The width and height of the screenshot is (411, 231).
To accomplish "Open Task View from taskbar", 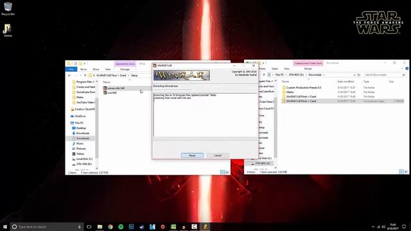I will click(x=89, y=227).
